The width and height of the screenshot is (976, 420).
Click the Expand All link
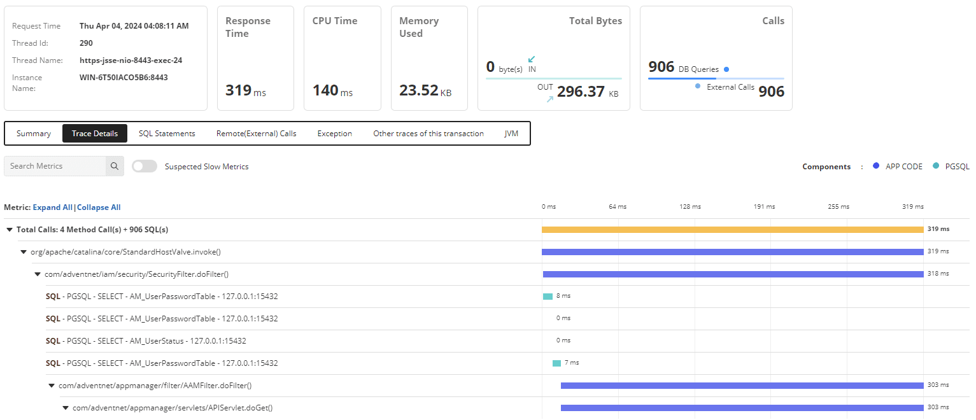53,207
